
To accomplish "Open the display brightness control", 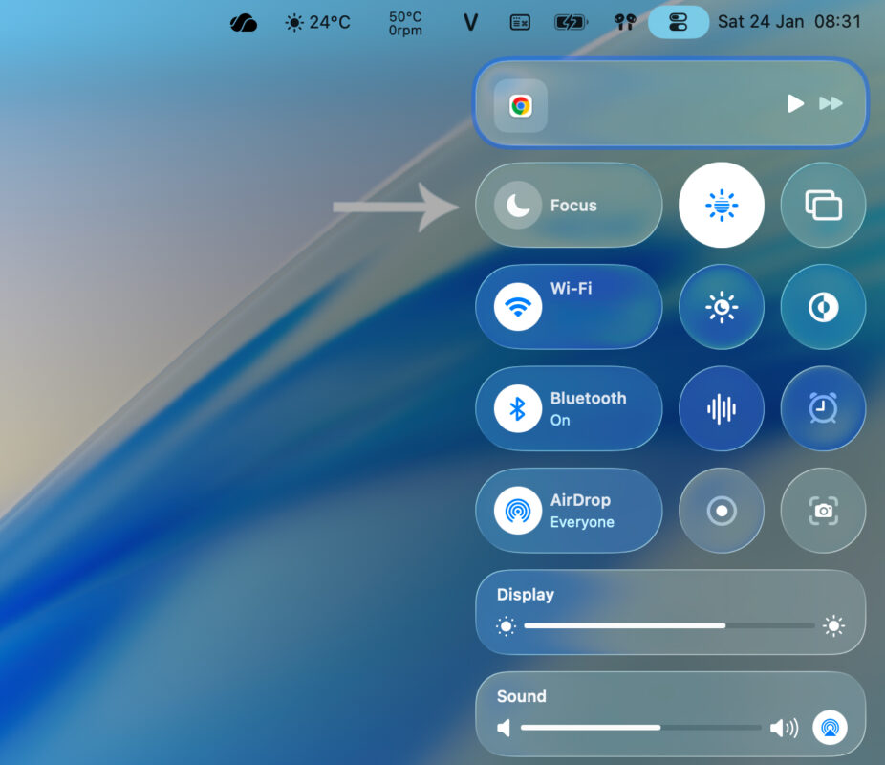I will (x=721, y=307).
